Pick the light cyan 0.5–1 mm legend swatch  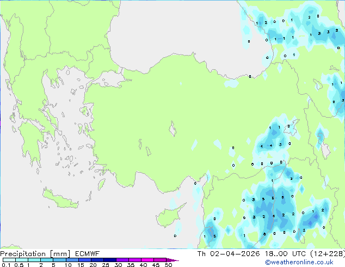click(22, 260)
